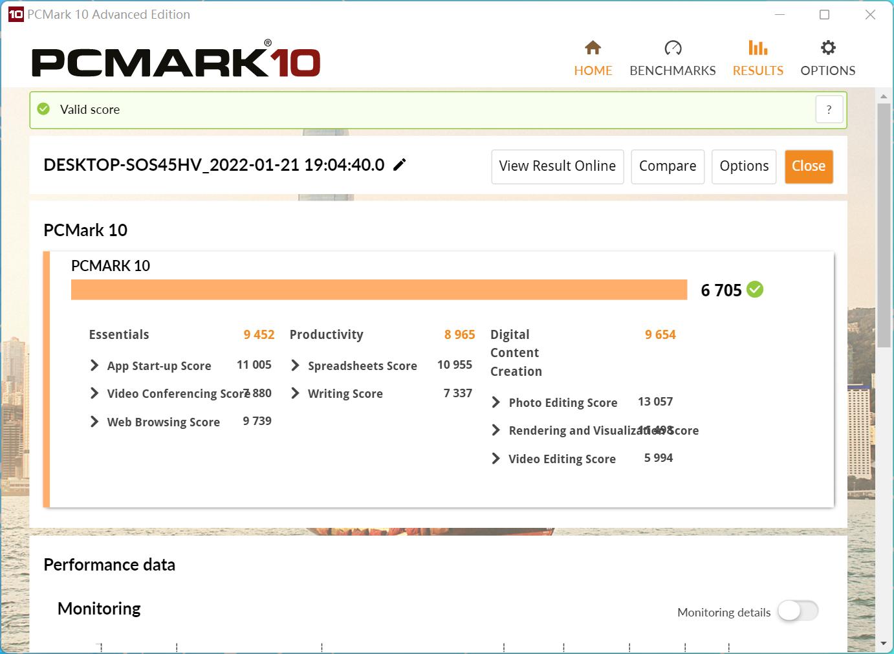Toggle the Monitoring details switch
This screenshot has width=894, height=654.
pos(798,611)
